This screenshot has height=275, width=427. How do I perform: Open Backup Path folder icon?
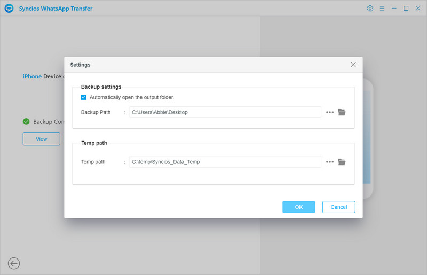[x=342, y=112]
